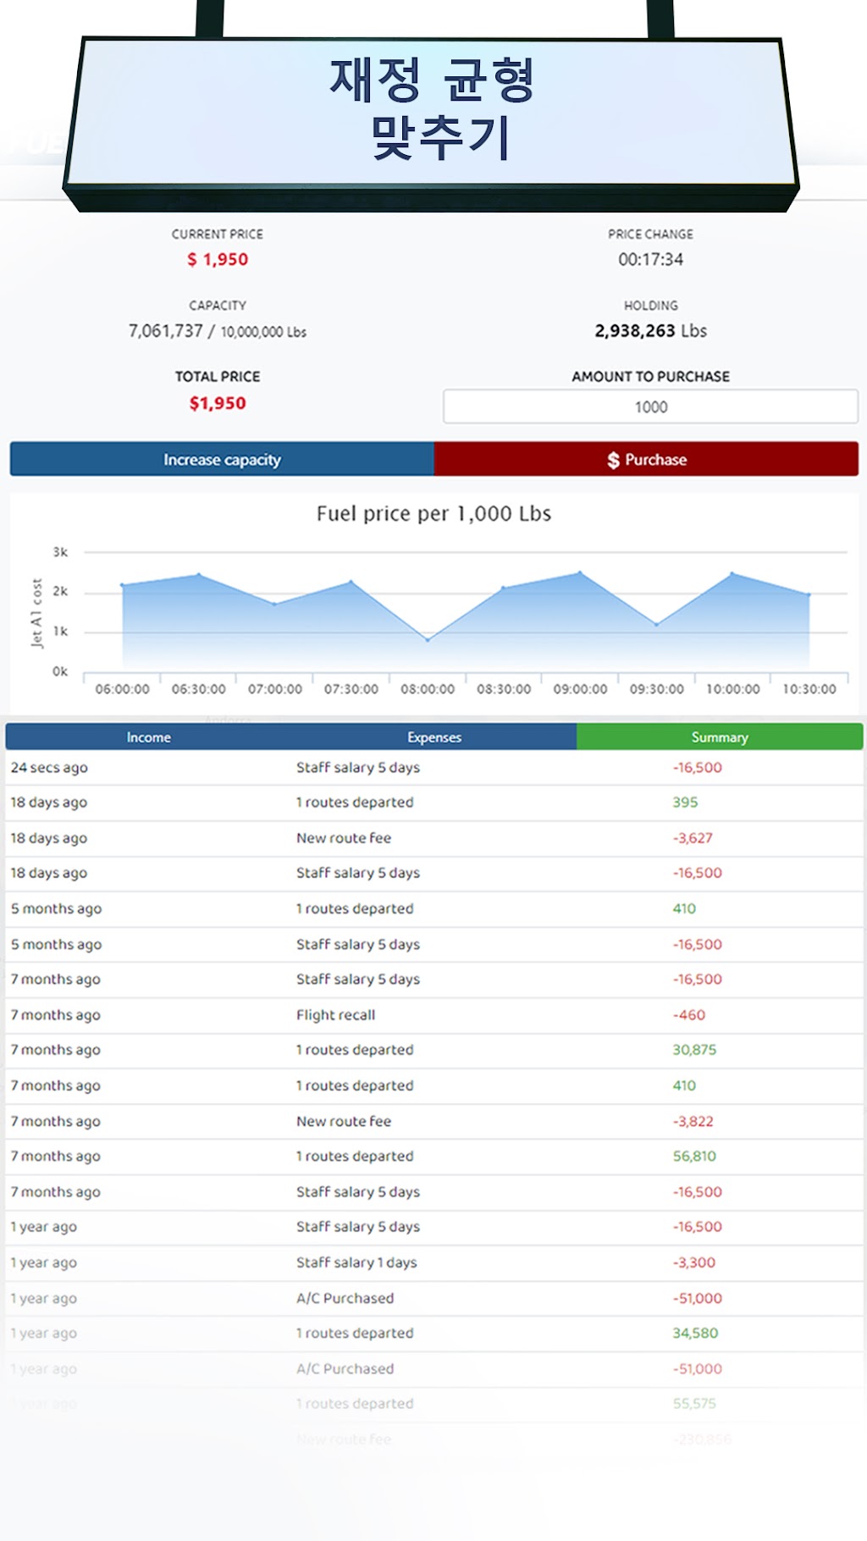Select the Flight recall entry
The height and width of the screenshot is (1541, 867).
tap(335, 1015)
